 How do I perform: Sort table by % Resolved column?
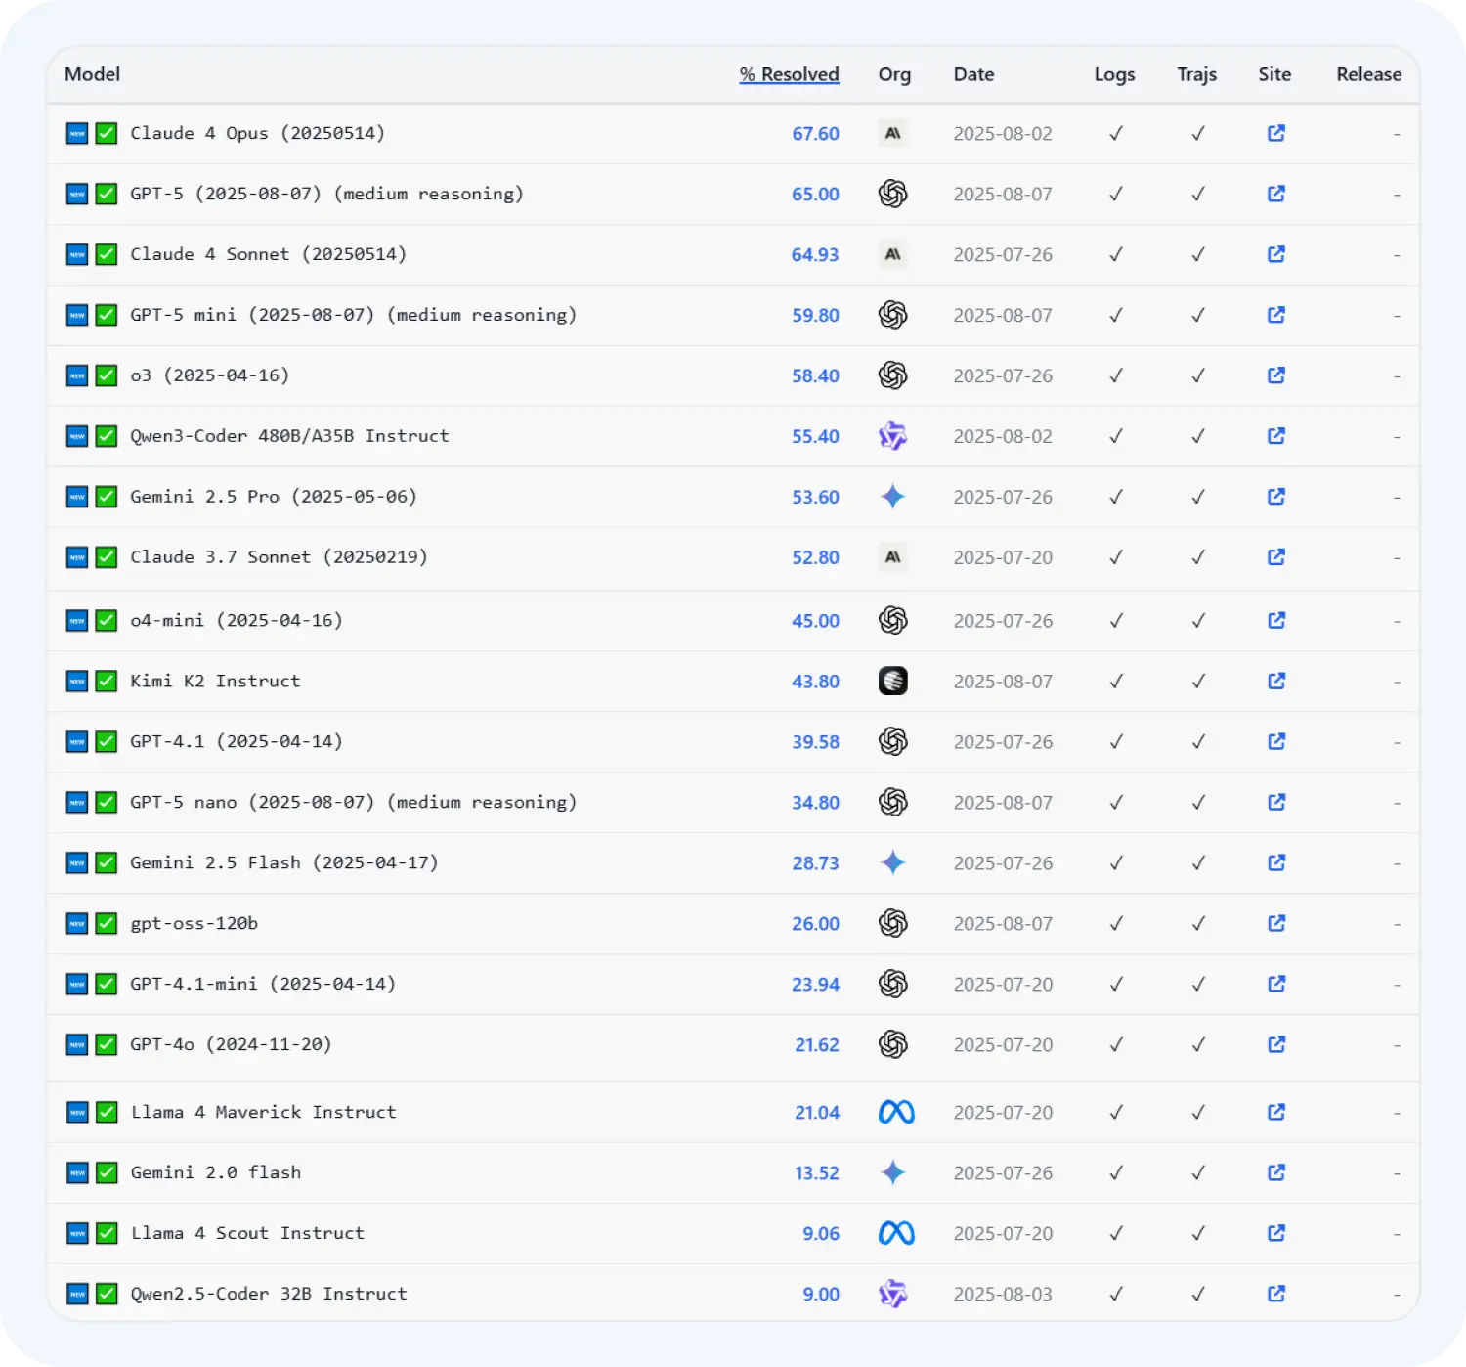click(x=789, y=74)
